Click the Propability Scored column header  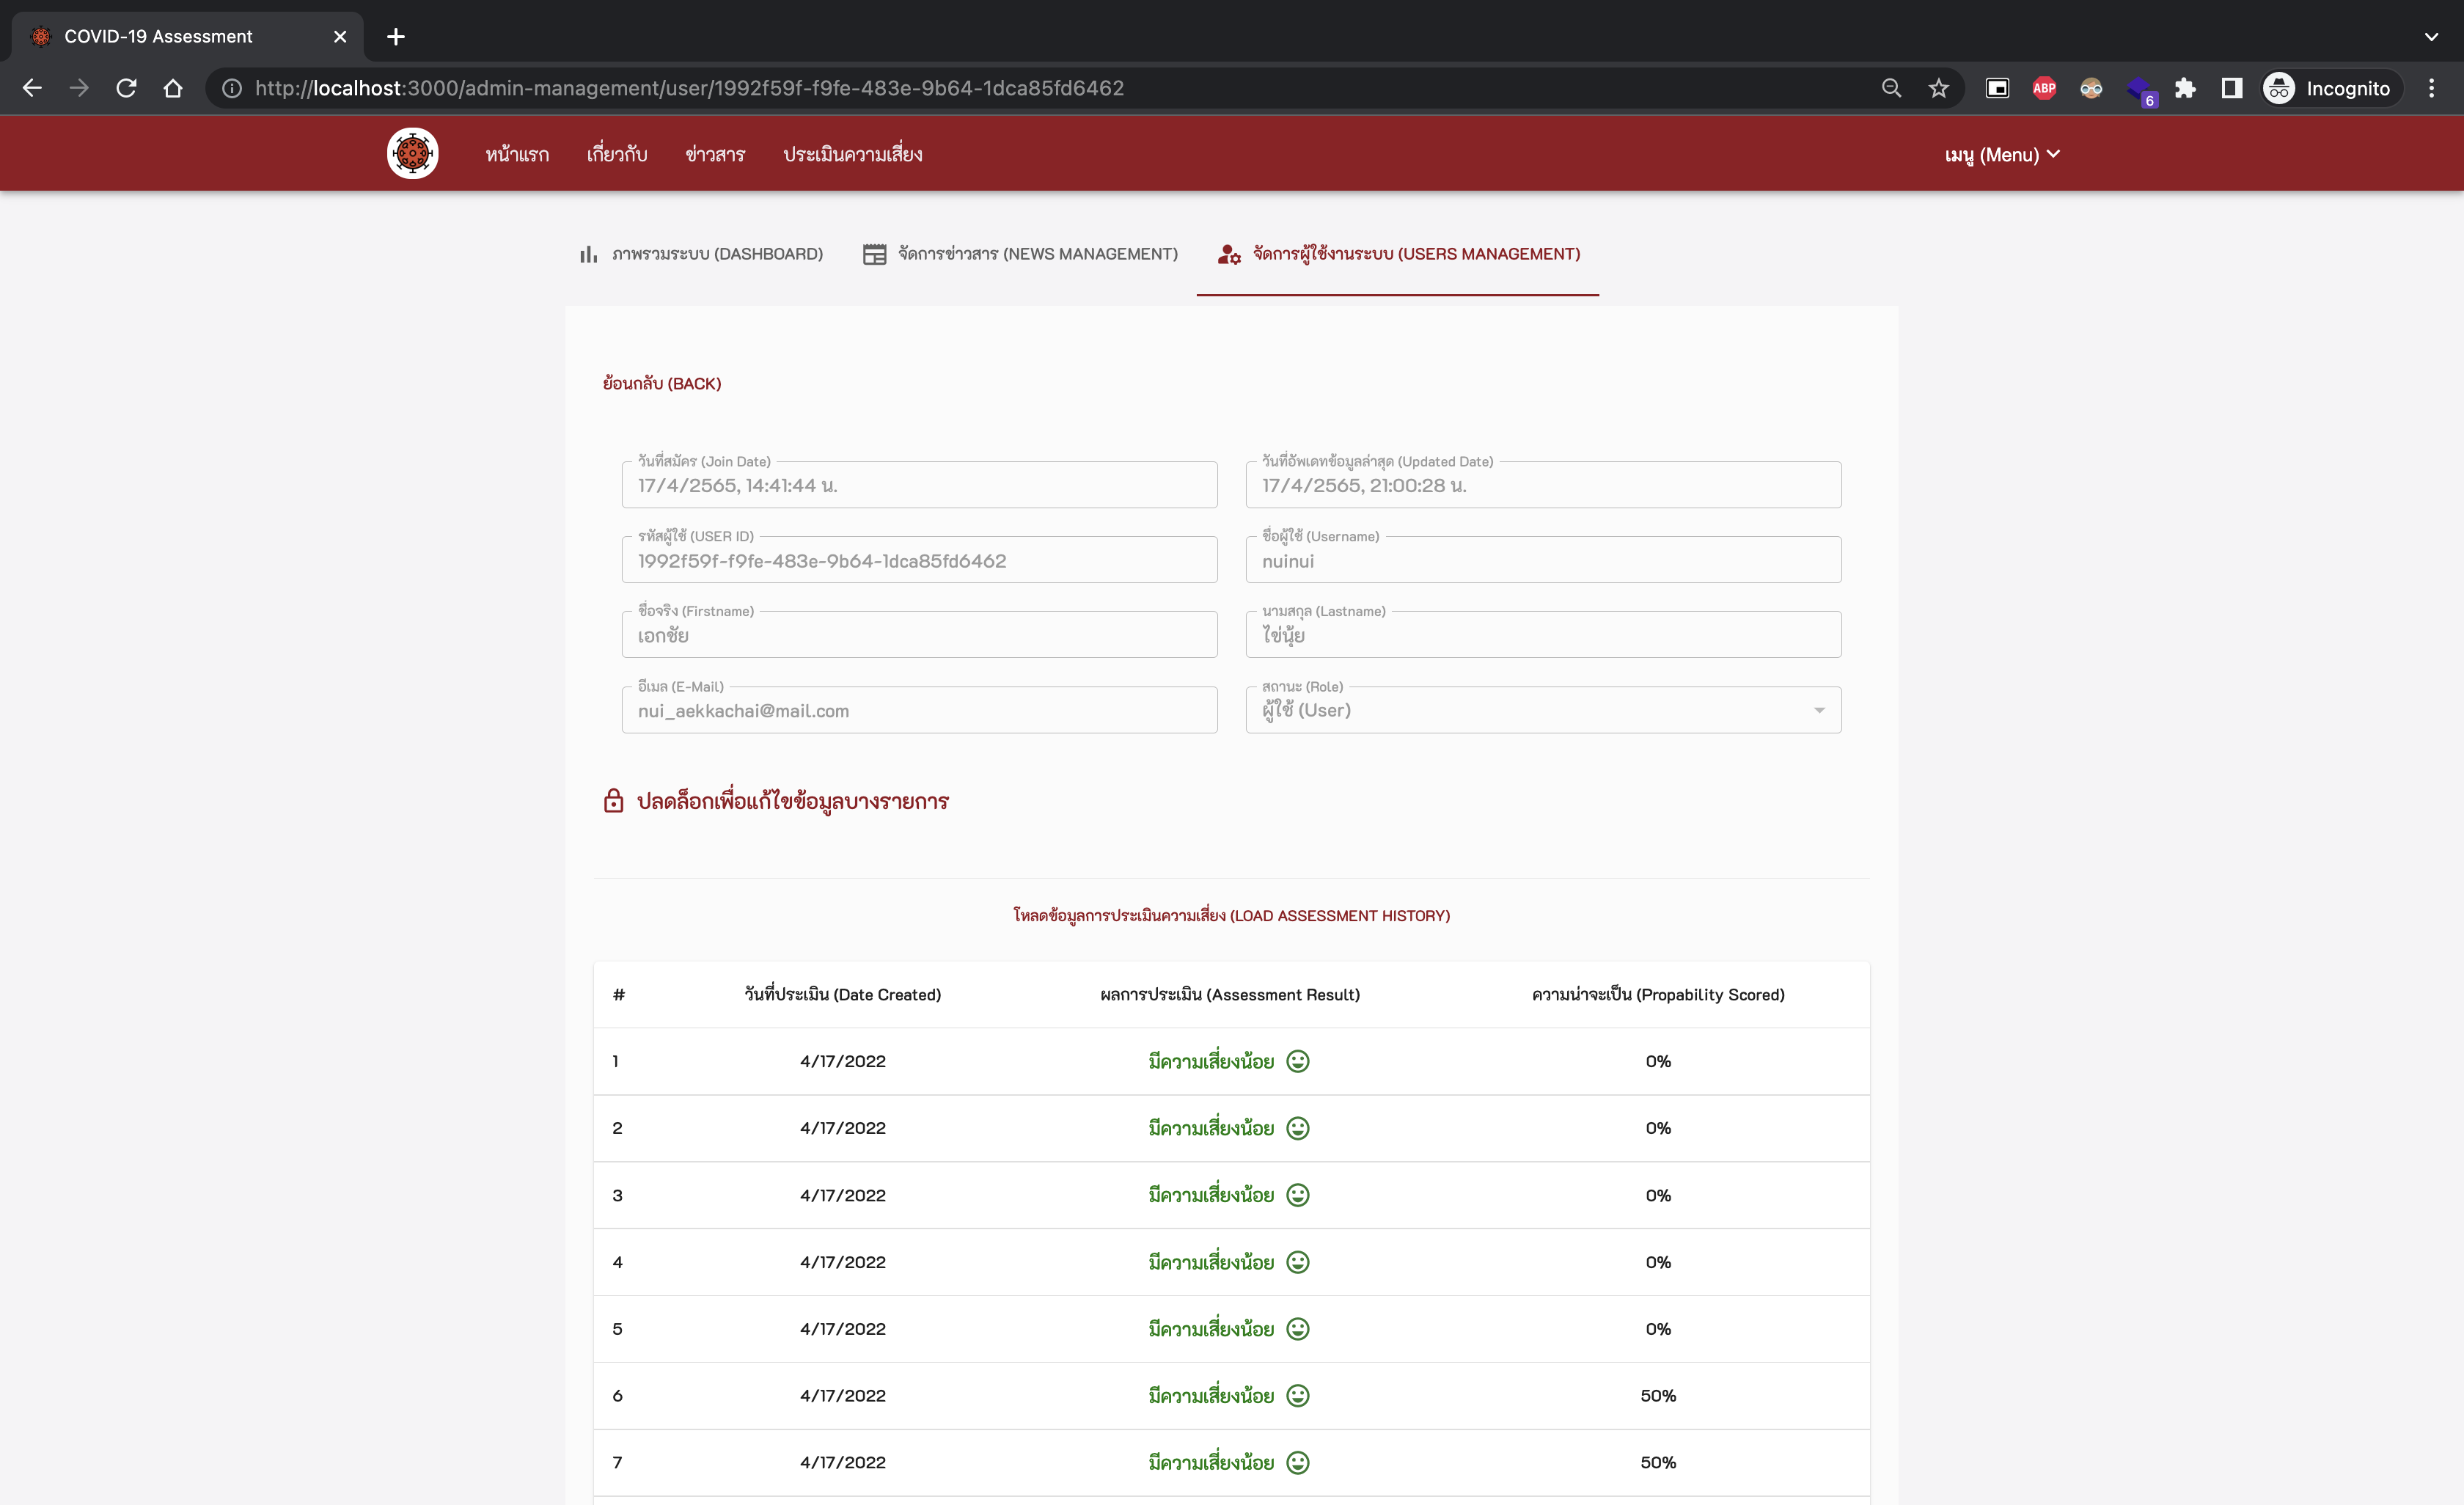pyautogui.click(x=1658, y=995)
